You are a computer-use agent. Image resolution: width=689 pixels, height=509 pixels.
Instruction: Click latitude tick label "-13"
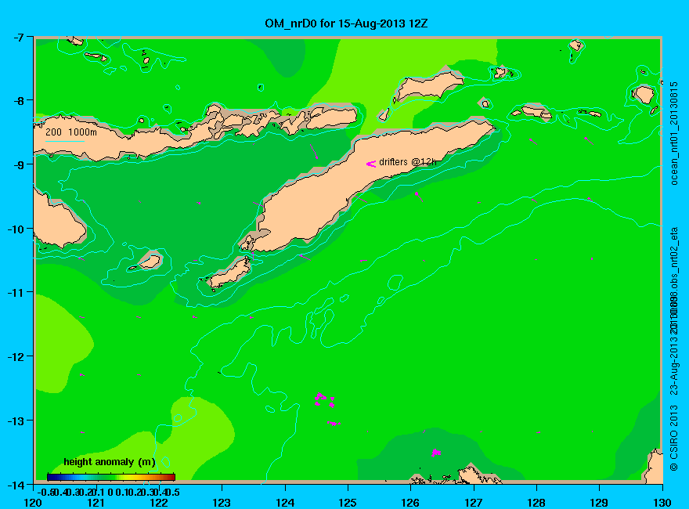15,421
